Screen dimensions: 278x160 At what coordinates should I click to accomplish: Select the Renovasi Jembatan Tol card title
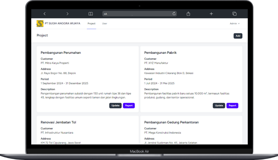click(x=58, y=122)
